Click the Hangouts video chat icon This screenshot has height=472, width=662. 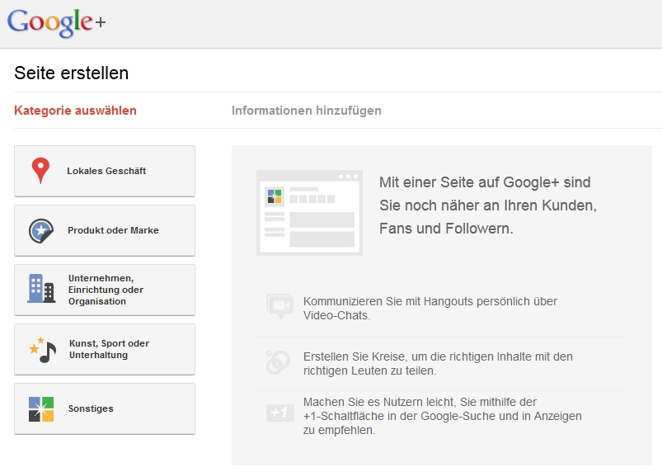(279, 306)
